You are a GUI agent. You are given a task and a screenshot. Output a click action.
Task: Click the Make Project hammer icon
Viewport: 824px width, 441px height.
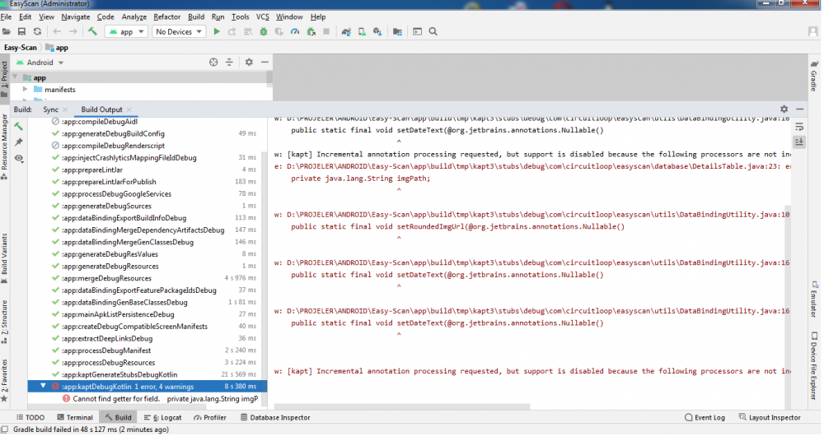[x=93, y=32]
